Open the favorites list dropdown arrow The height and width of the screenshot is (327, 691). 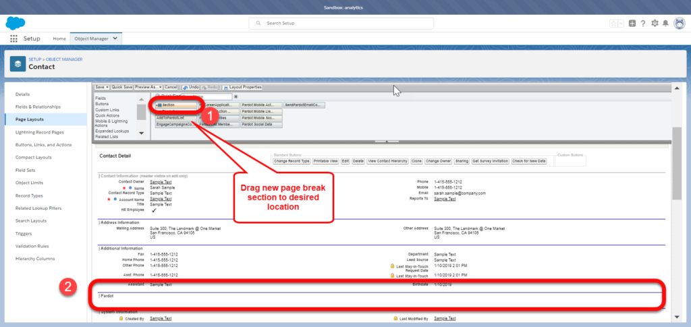click(x=621, y=24)
